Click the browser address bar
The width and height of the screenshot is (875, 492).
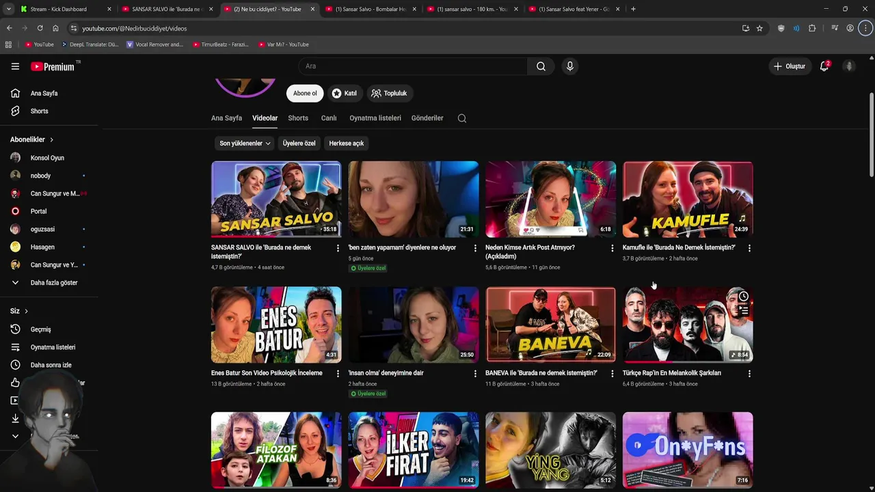(x=403, y=28)
